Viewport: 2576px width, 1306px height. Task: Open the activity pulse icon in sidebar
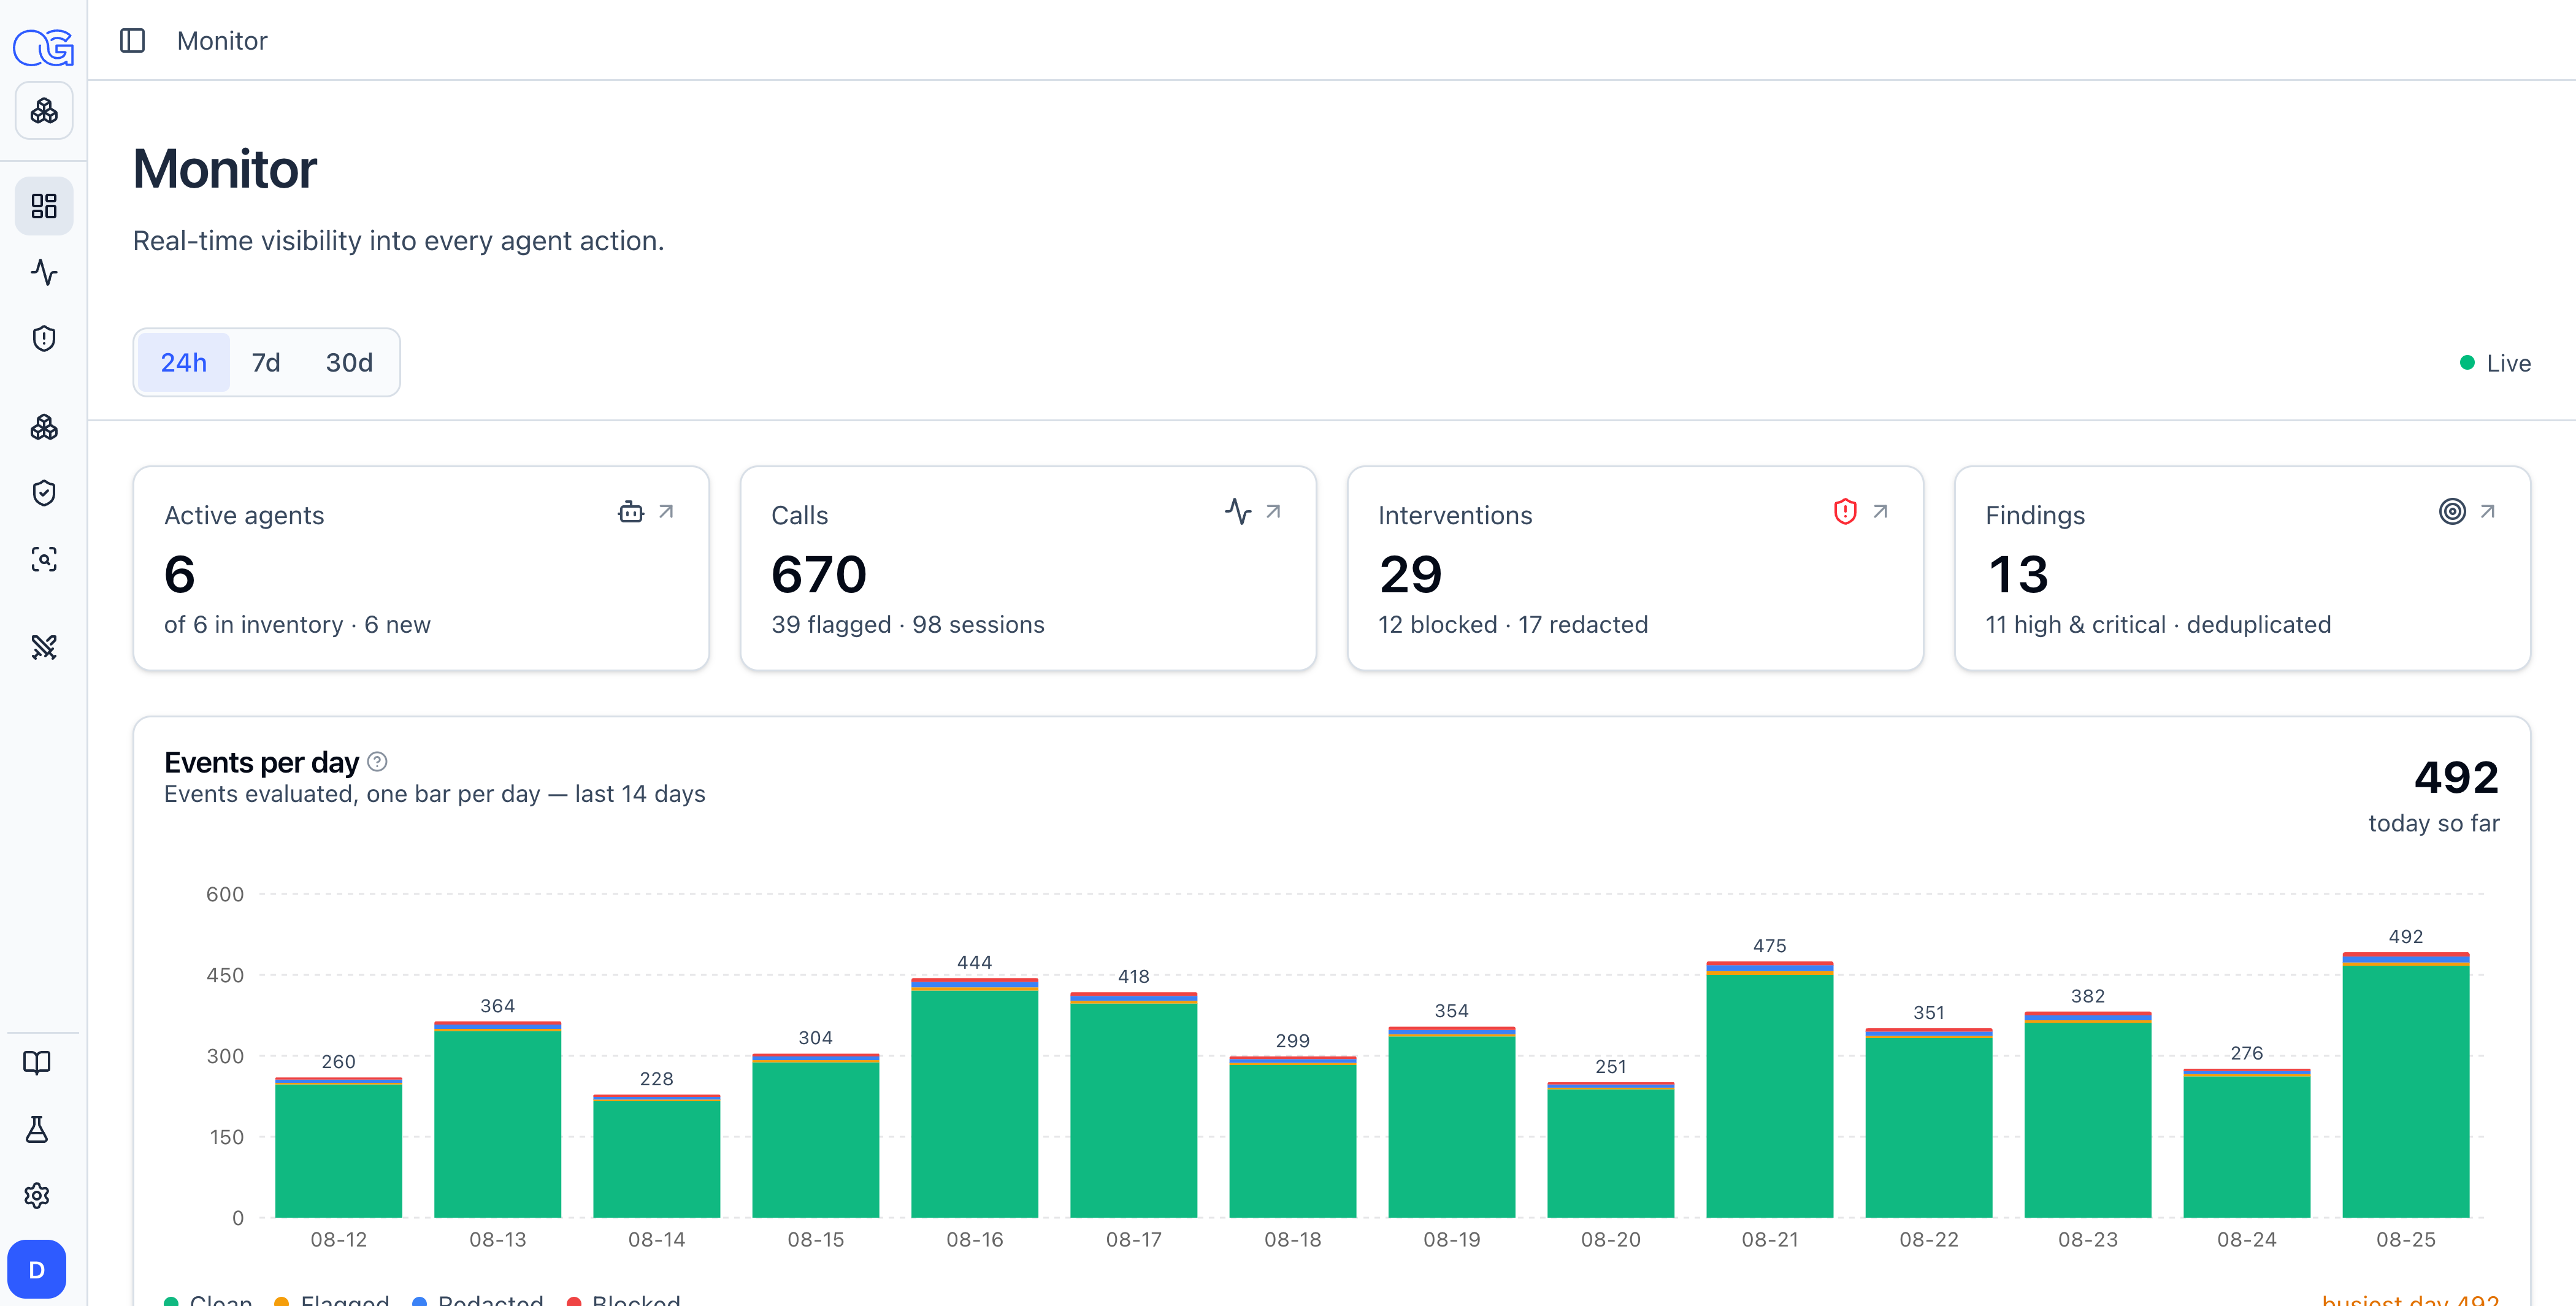[x=44, y=272]
